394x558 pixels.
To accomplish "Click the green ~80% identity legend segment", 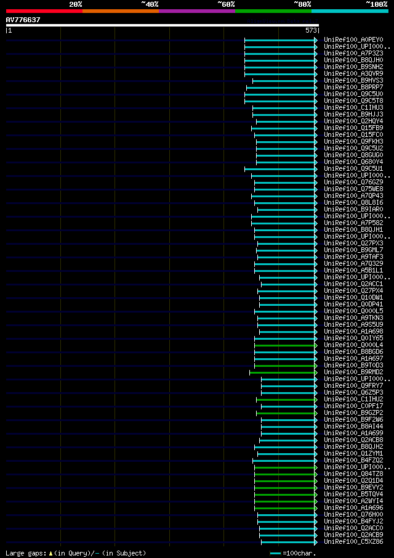I will click(x=273, y=11).
